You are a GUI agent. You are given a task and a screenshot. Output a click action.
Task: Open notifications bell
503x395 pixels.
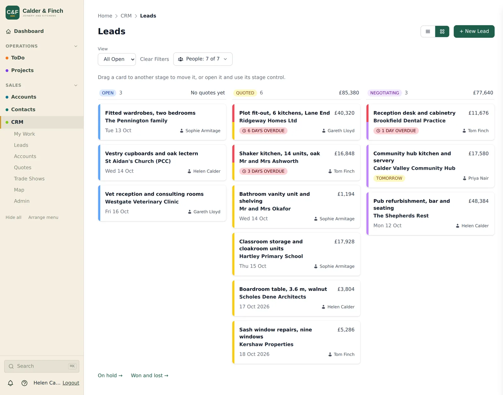pyautogui.click(x=10, y=383)
